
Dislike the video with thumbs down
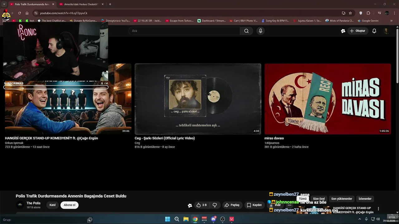point(215,205)
